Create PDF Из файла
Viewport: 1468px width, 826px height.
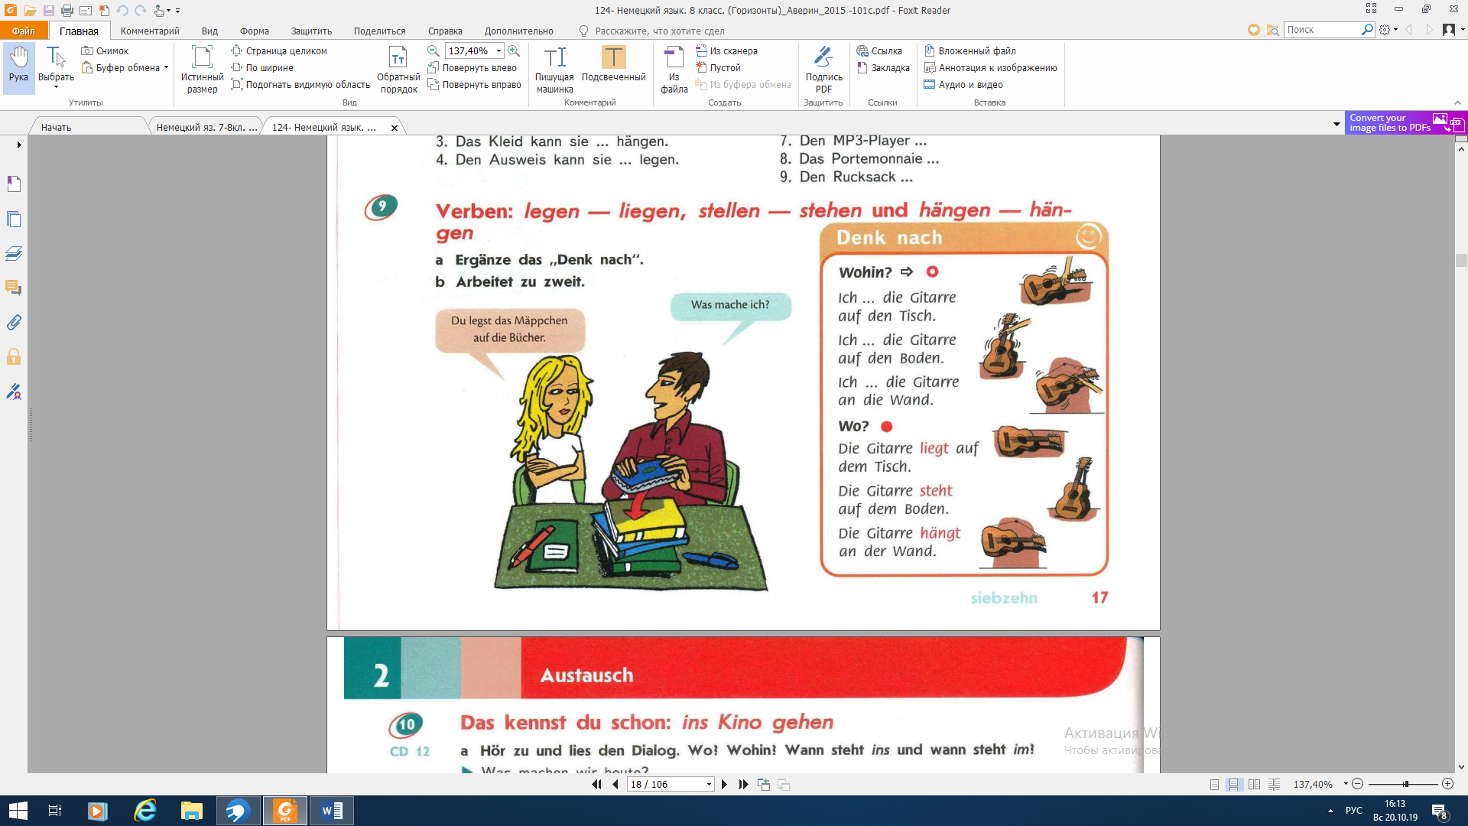pyautogui.click(x=674, y=69)
